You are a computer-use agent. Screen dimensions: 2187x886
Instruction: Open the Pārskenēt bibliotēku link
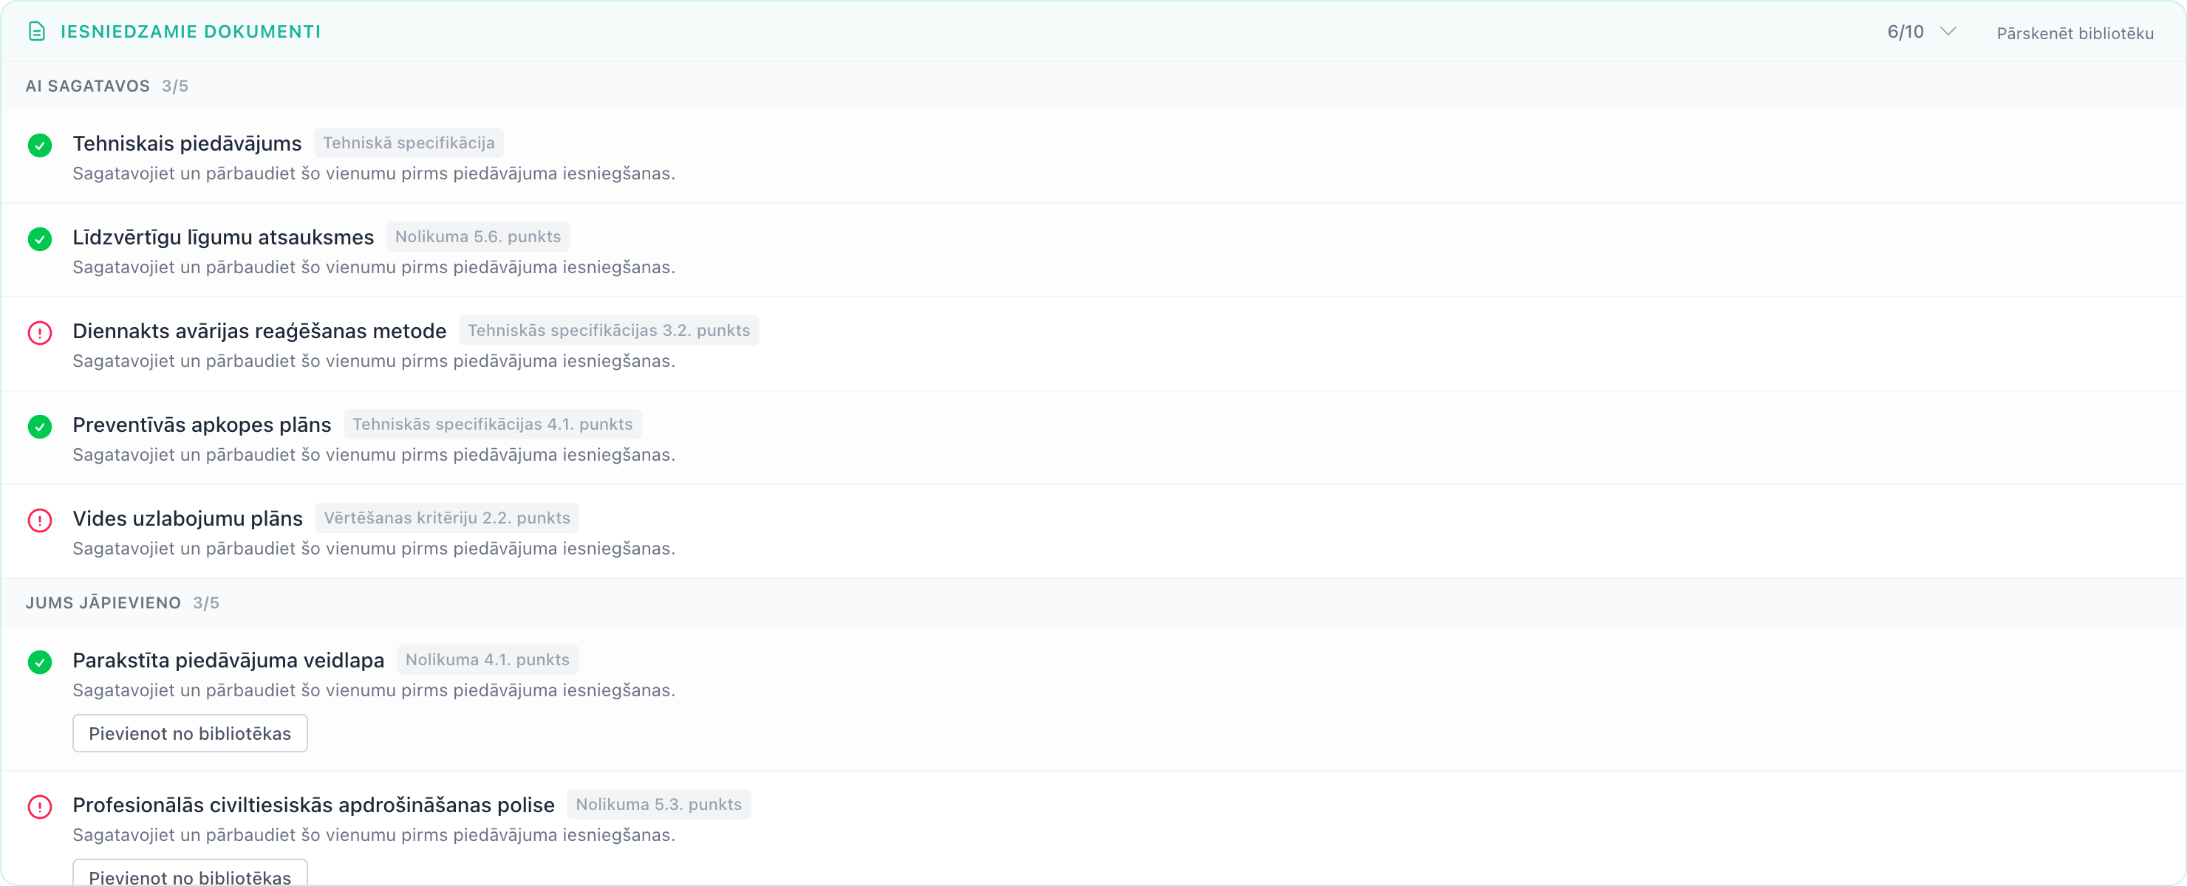tap(2075, 33)
